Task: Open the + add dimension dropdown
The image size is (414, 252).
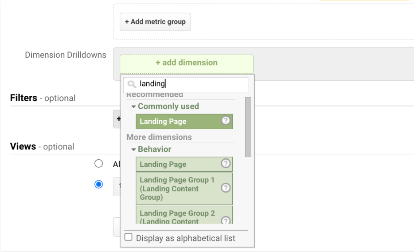Action: tap(186, 63)
